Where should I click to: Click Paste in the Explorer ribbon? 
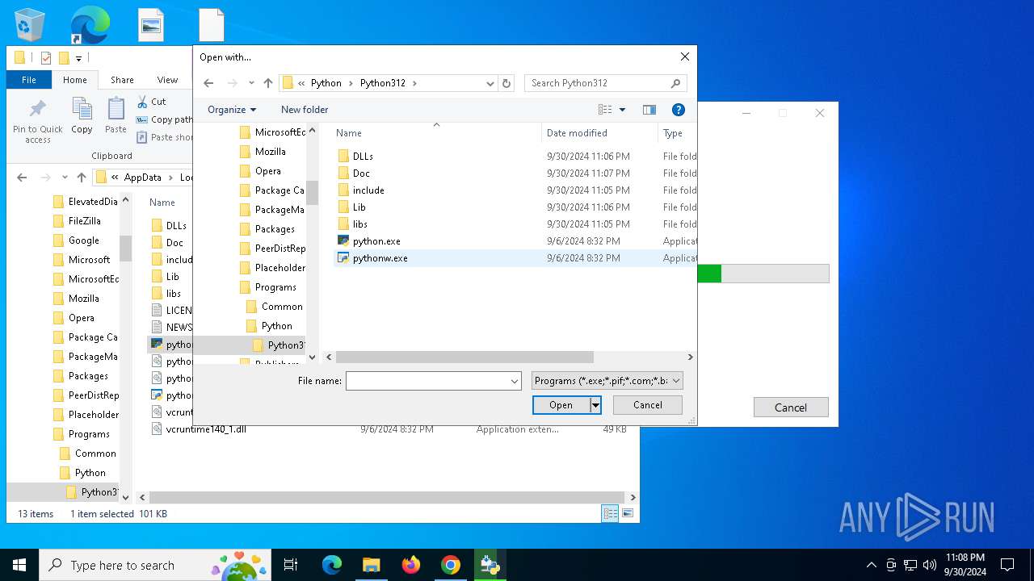[x=116, y=116]
